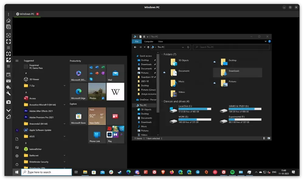304x181 pixels.
Task: Duplicate the current connection in Remmina sidebar
Action: click(8, 27)
